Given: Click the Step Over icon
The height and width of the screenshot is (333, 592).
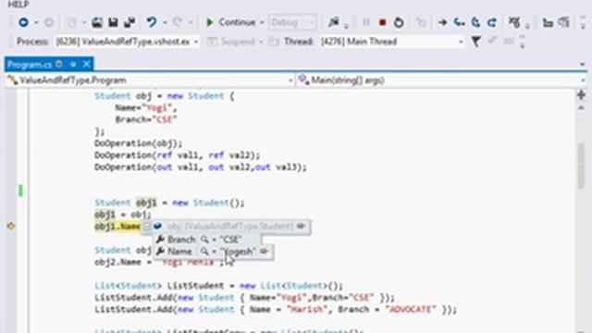Looking at the screenshot, I should coord(475,22).
